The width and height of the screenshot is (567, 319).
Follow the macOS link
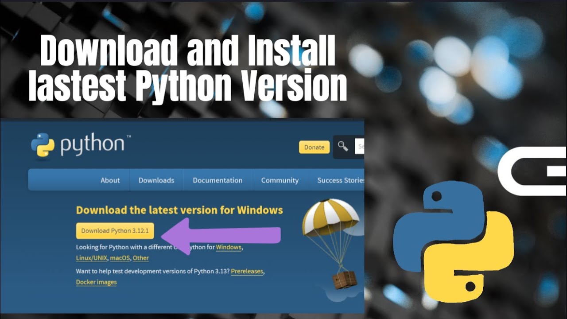(120, 258)
